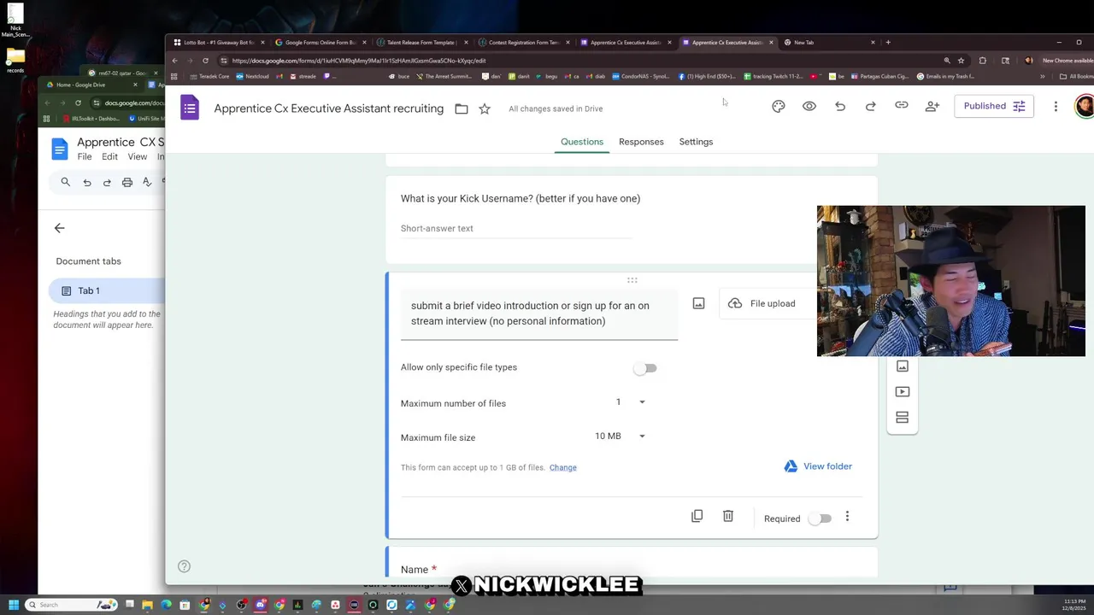Open the New Tab browser tab
This screenshot has width=1094, height=615.
pyautogui.click(x=829, y=42)
